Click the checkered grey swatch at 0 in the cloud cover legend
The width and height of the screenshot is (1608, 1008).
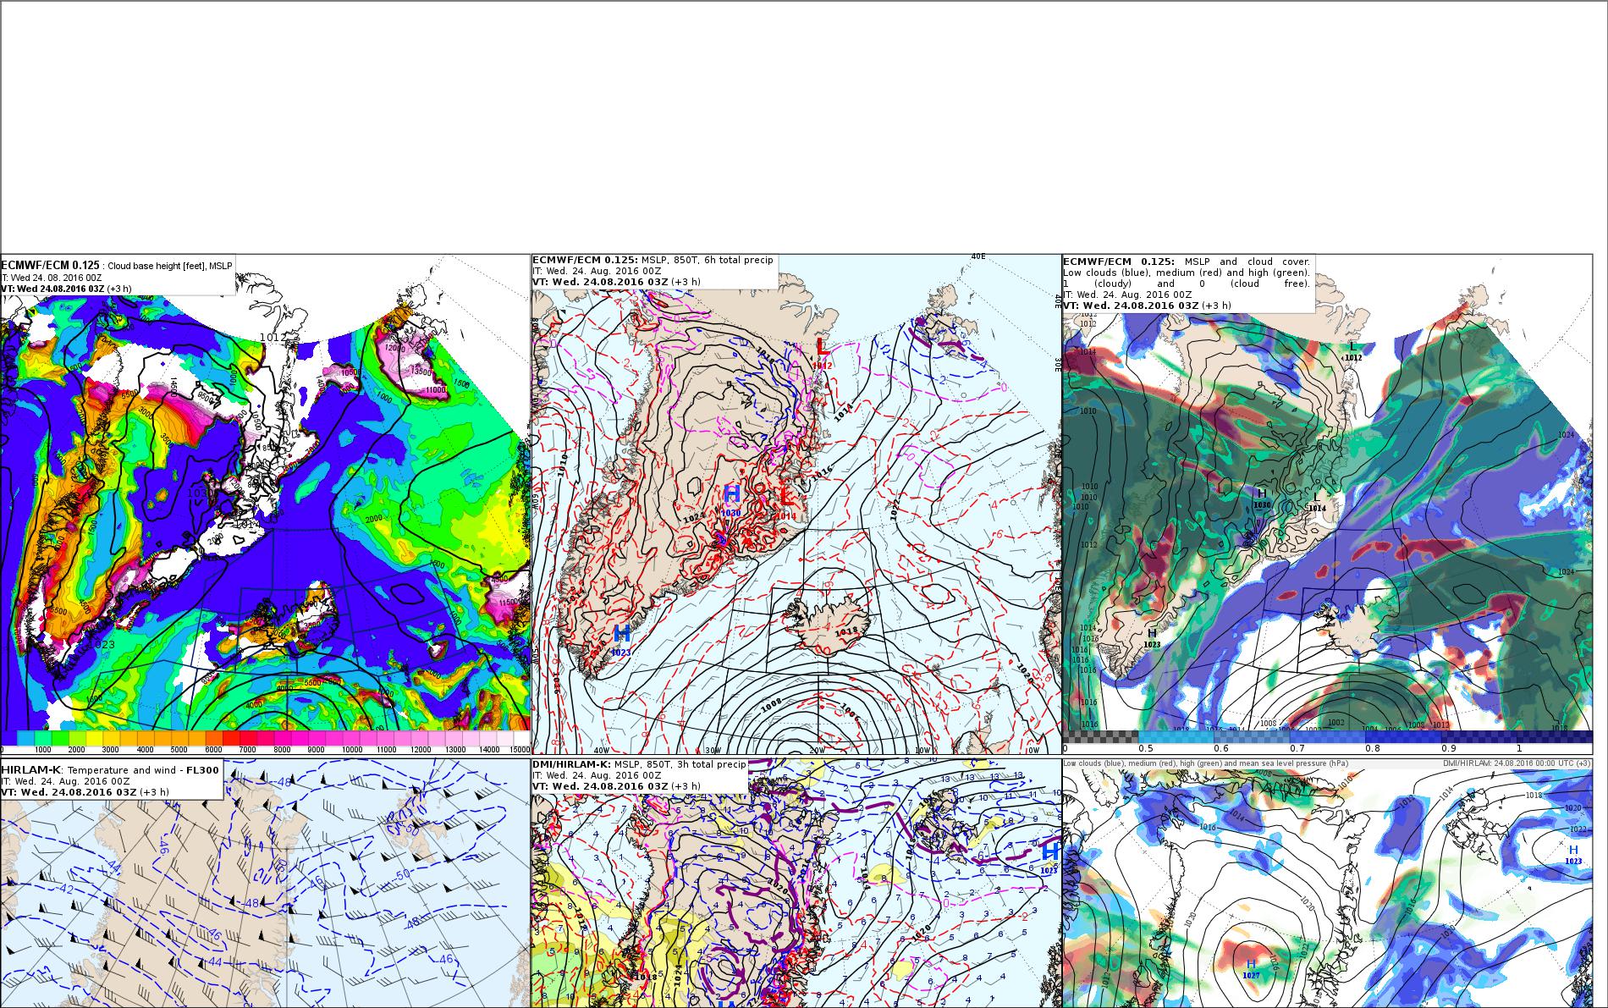(x=1100, y=736)
